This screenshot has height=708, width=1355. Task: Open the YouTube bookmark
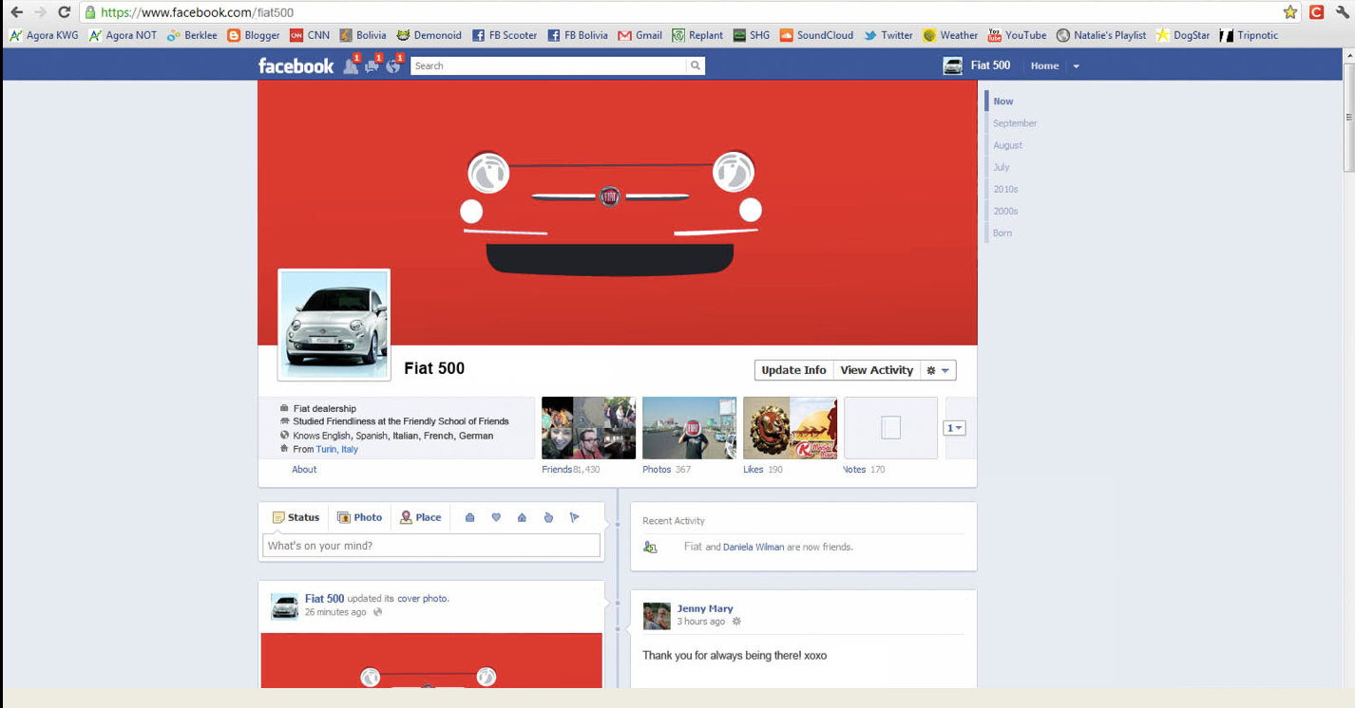point(1017,35)
